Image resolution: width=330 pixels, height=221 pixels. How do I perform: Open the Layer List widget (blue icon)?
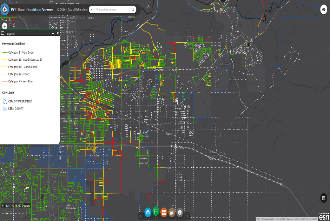coord(148,212)
